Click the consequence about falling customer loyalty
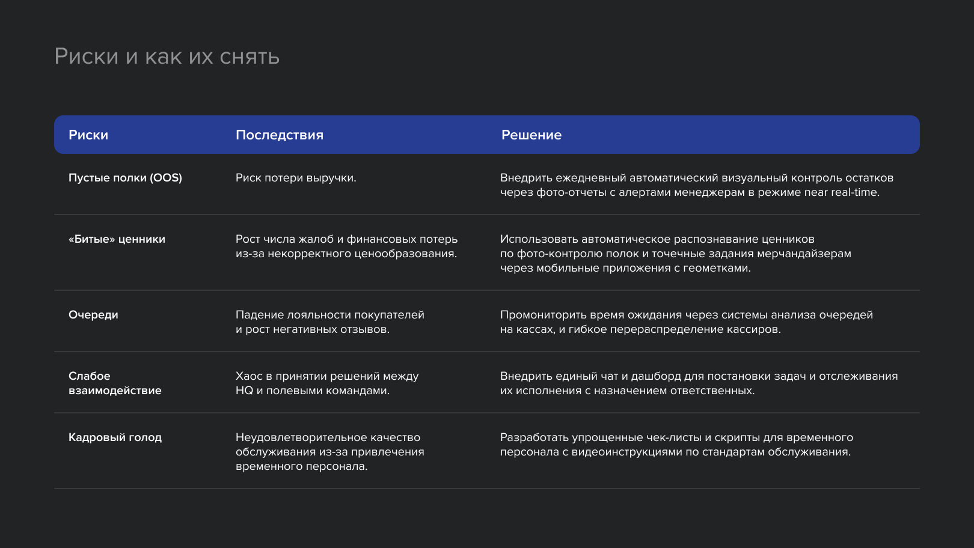The width and height of the screenshot is (974, 548). tap(329, 322)
